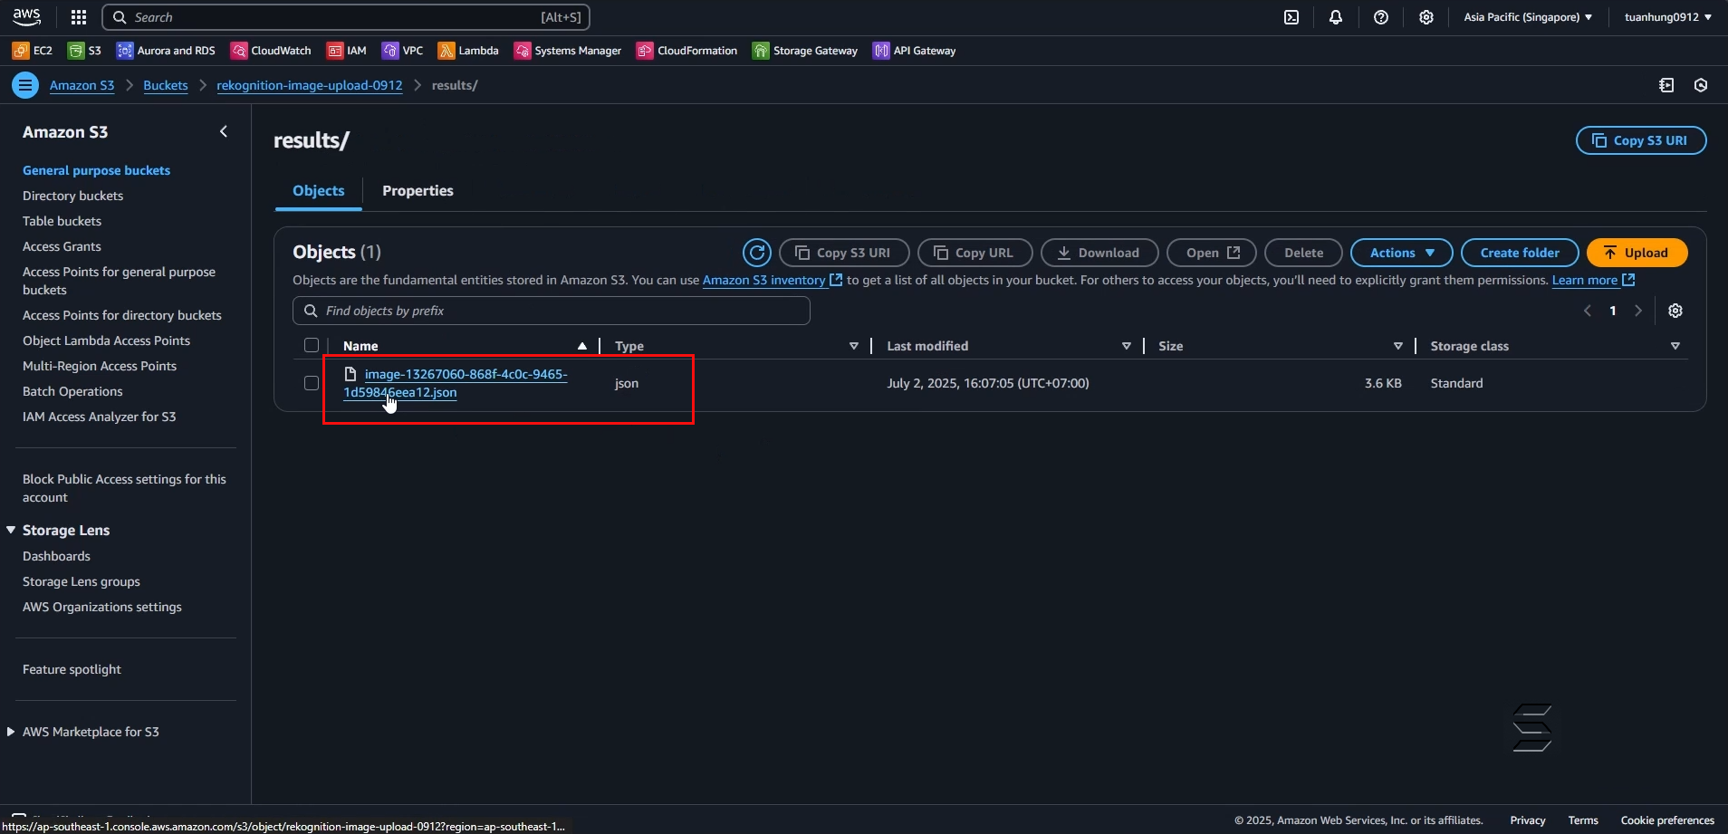This screenshot has width=1728, height=834.
Task: Click the Download button
Action: (1099, 253)
